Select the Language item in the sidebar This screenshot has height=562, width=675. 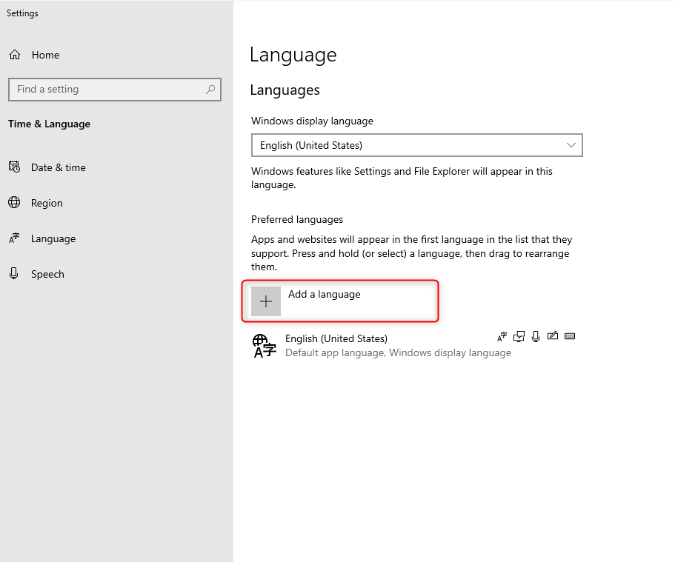coord(53,238)
